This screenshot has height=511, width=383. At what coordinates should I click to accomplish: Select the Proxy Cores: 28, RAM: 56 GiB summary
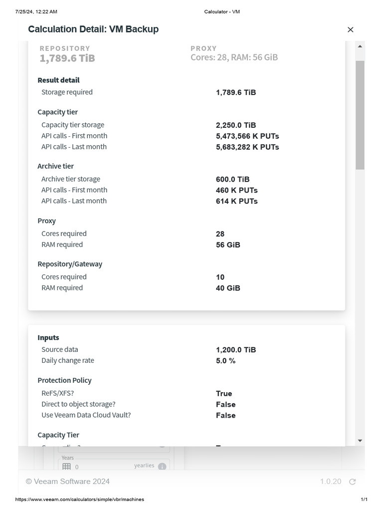coord(234,57)
